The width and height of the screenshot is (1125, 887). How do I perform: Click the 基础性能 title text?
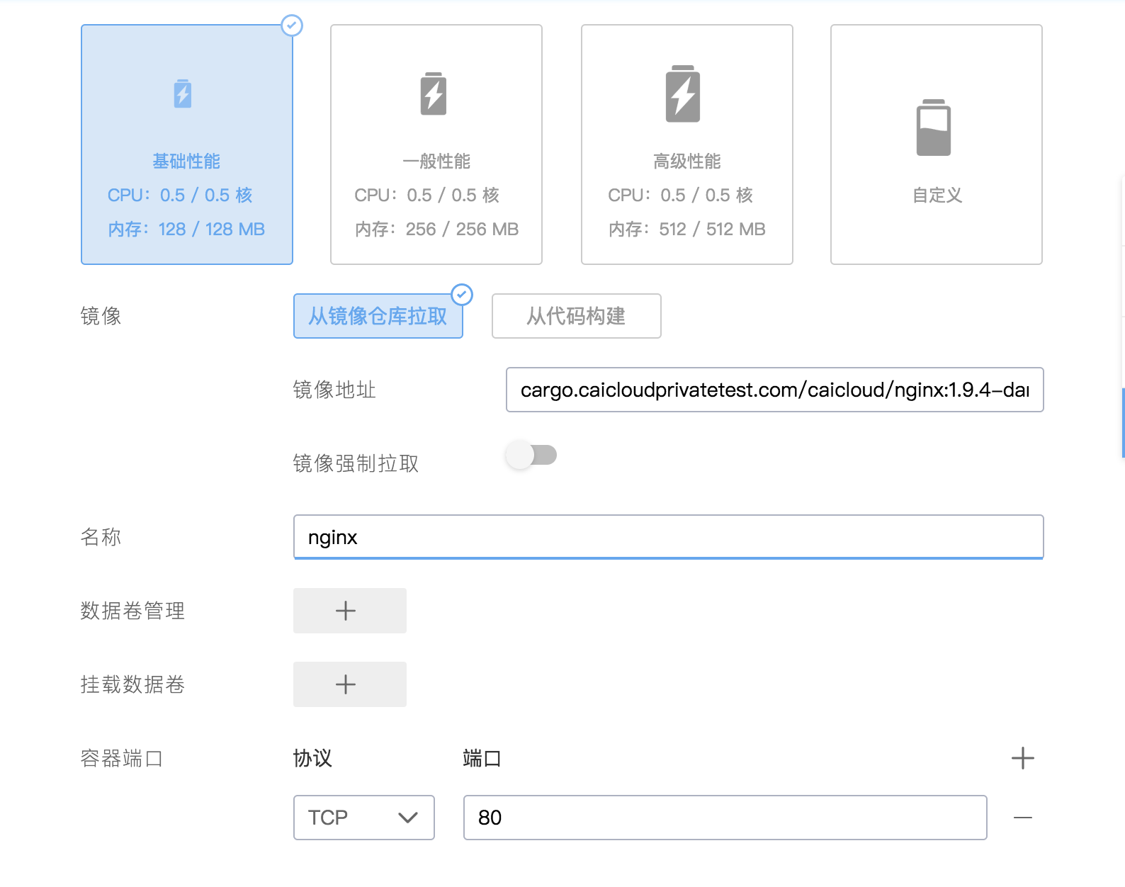(186, 162)
